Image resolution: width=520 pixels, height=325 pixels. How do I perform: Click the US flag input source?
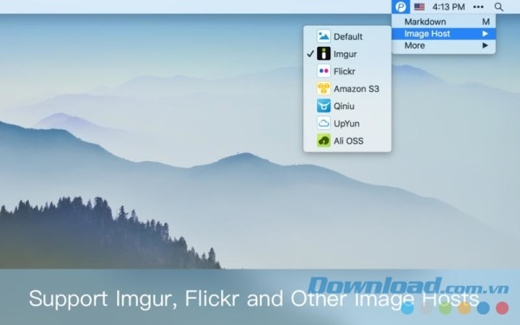tap(419, 7)
